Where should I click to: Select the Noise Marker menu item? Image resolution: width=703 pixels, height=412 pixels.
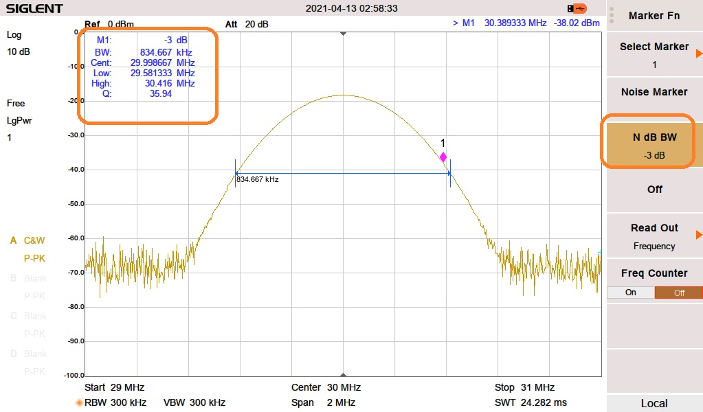pyautogui.click(x=654, y=92)
